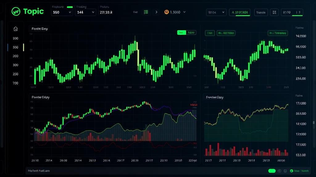Select 280 in the left sidebar
The image size is (316, 177).
[x=15, y=74]
